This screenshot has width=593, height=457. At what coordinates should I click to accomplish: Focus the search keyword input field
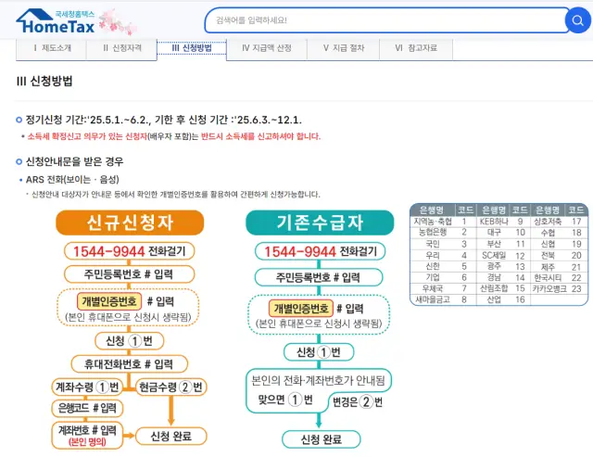click(x=387, y=20)
